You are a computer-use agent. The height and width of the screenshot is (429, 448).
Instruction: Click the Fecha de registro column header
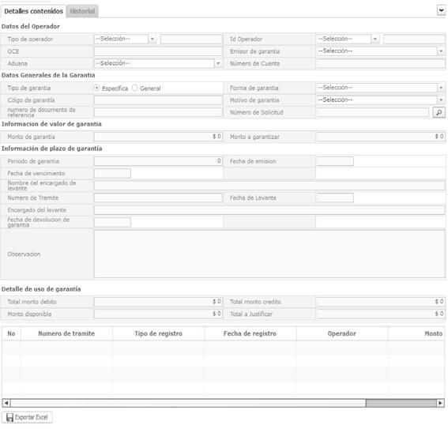tap(250, 333)
